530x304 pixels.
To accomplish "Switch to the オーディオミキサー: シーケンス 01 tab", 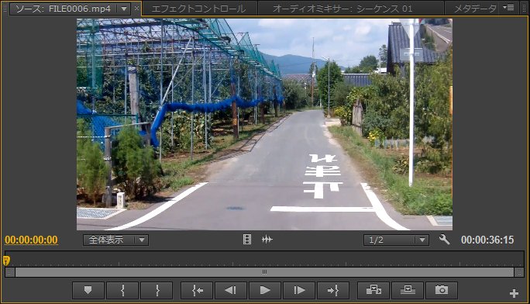I will (342, 9).
